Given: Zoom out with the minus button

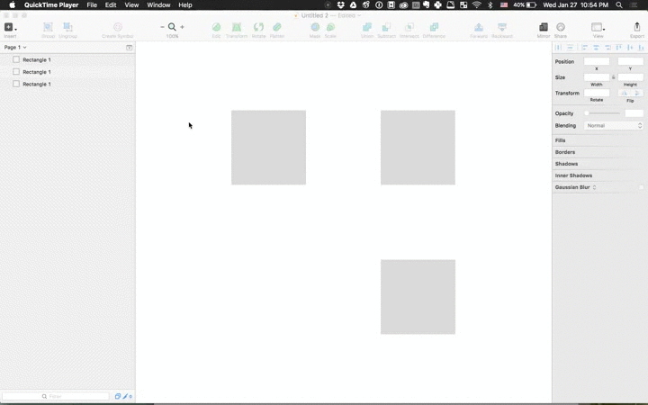Looking at the screenshot, I should (x=162, y=27).
